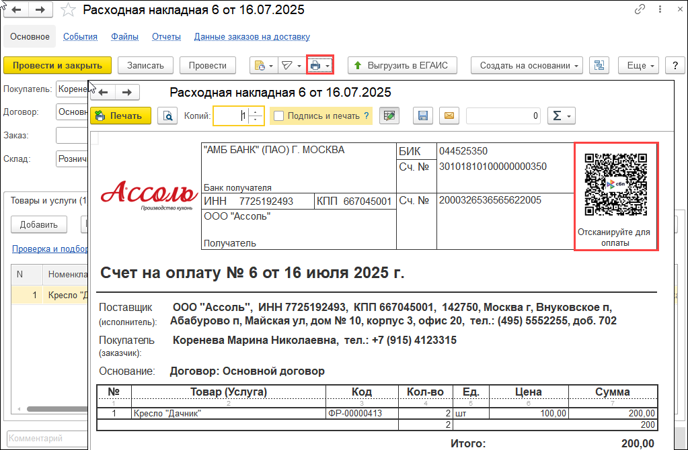
Task: Click the Склад field
Action: coord(72,159)
